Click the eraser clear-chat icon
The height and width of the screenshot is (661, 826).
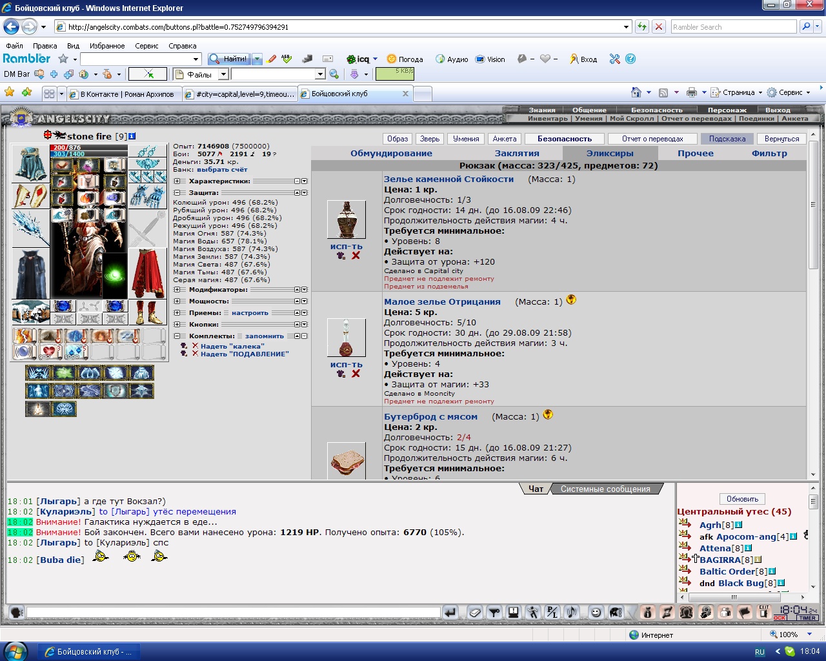click(474, 612)
